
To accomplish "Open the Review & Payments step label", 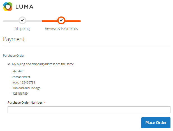I will tap(61, 28).
